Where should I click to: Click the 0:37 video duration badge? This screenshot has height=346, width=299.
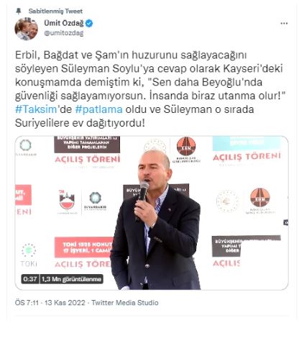[30, 279]
